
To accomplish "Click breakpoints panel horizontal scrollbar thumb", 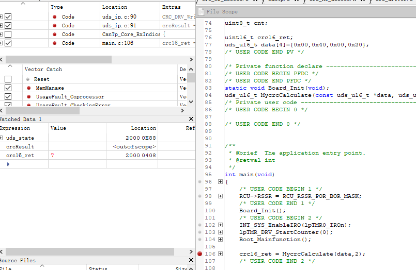I will (x=58, y=59).
